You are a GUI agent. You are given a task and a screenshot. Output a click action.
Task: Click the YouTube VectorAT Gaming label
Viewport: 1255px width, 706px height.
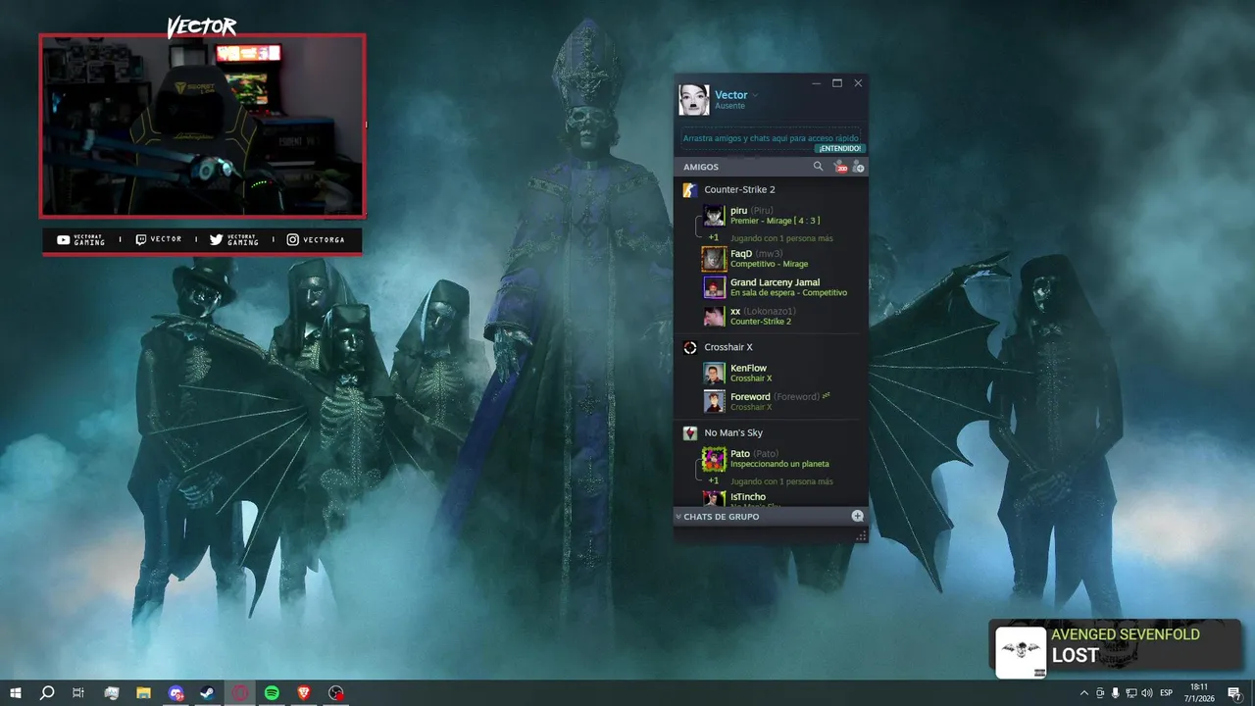[80, 239]
